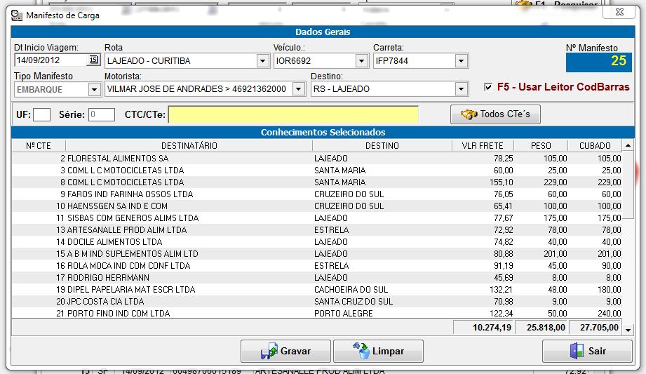Click freight value 132,21
This screenshot has width=646, height=374.
coord(502,290)
